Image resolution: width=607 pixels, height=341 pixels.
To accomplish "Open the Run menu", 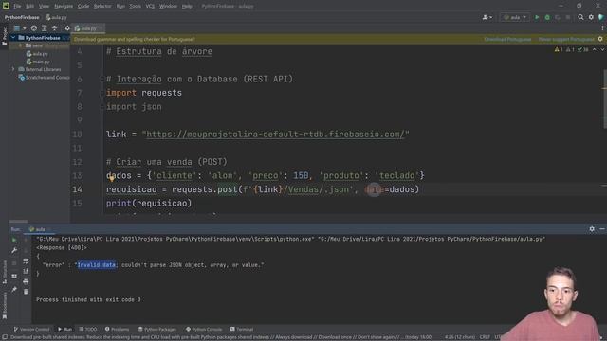I will (x=120, y=7).
